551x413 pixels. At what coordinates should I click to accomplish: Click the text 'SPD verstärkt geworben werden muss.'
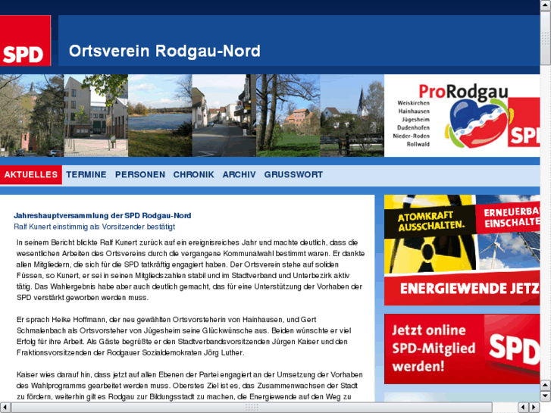point(83,298)
